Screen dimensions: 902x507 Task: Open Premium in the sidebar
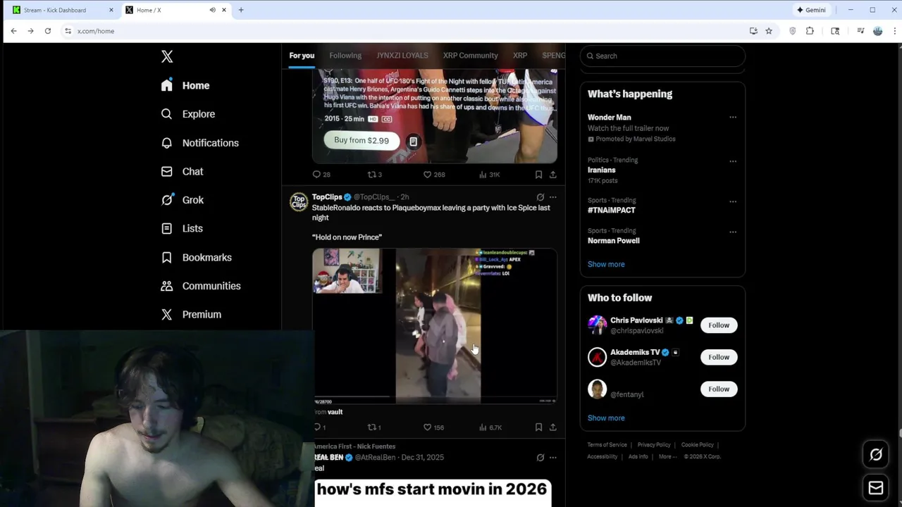(x=191, y=315)
